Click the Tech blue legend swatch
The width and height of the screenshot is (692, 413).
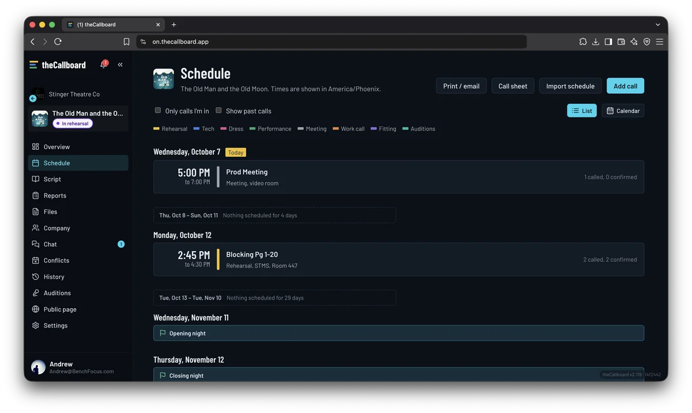click(x=197, y=128)
